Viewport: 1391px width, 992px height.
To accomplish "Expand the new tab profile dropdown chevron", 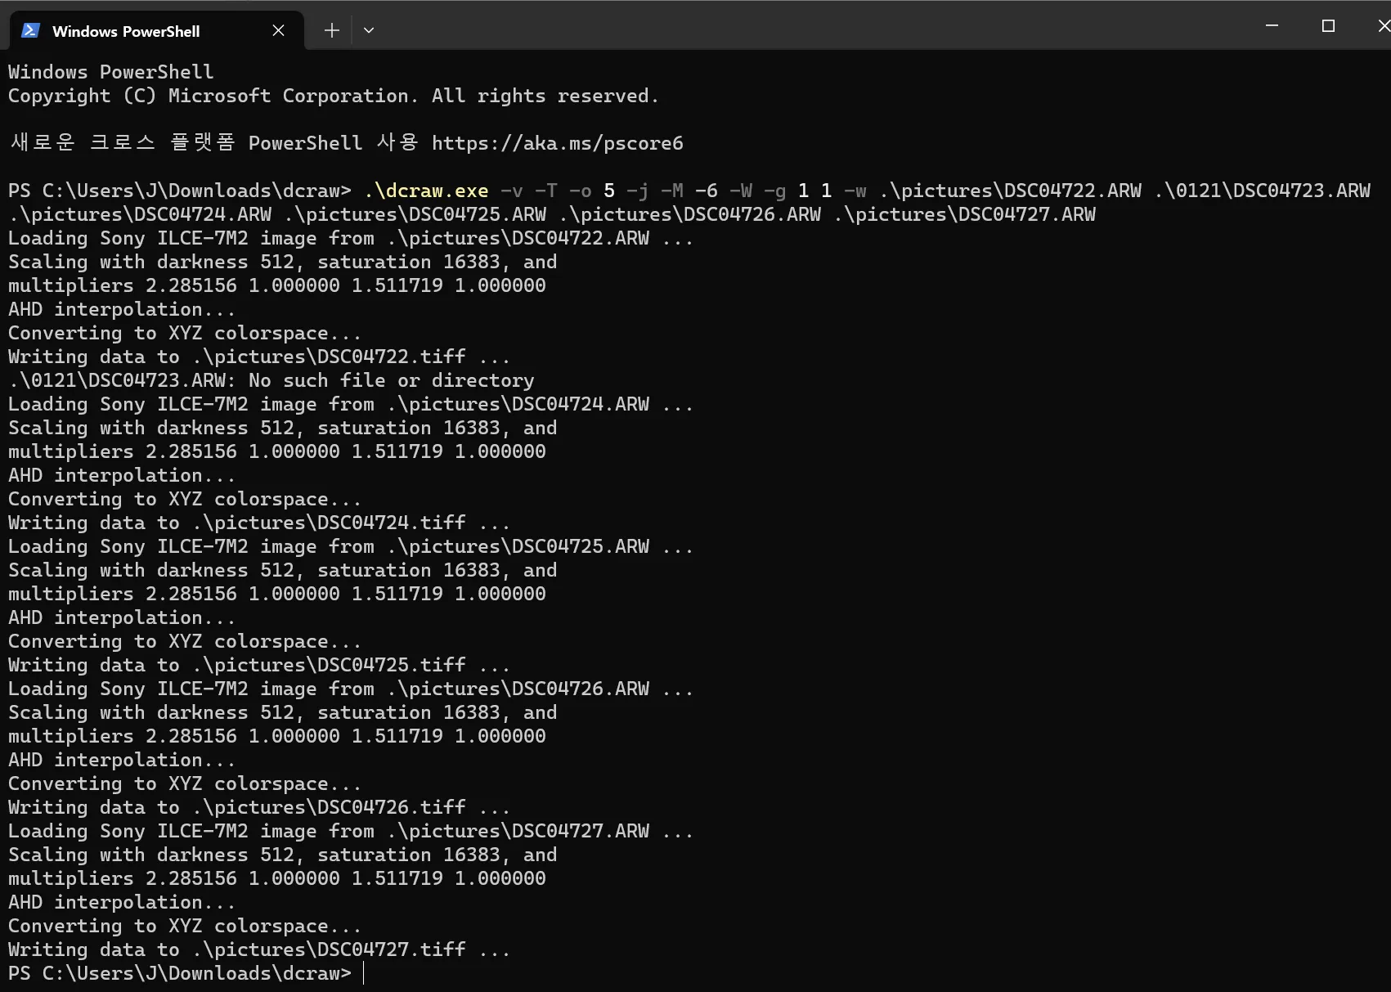I will (x=369, y=31).
